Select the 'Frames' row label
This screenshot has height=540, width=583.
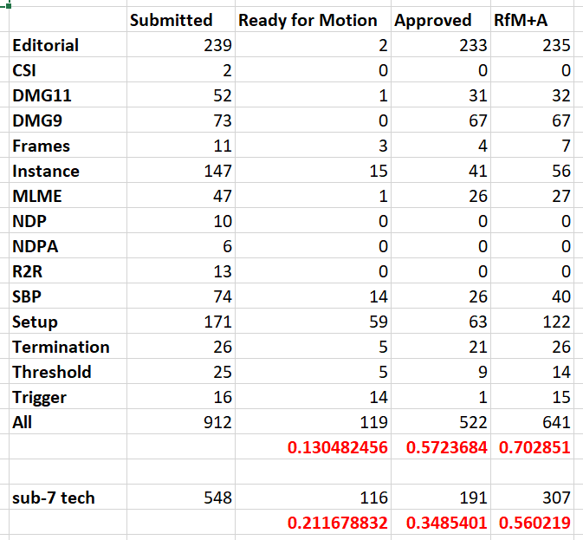(x=68, y=145)
